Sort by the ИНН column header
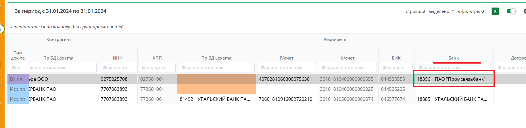Image resolution: width=526 pixels, height=128 pixels. tap(118, 58)
